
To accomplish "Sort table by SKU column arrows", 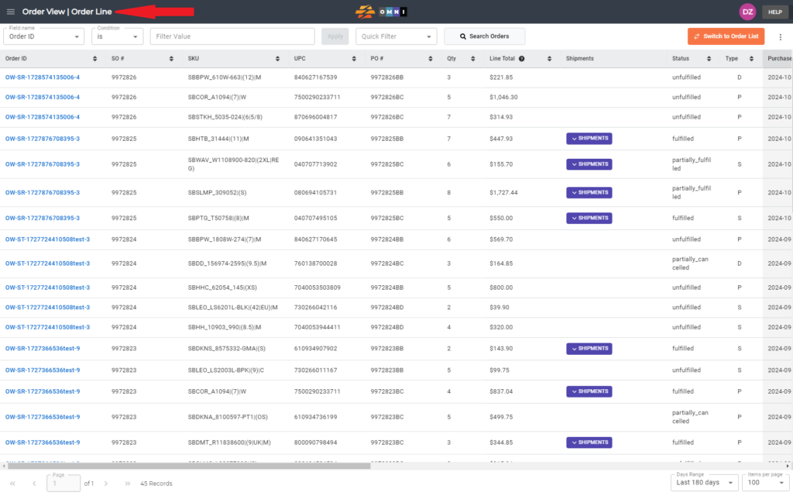I will click(278, 59).
